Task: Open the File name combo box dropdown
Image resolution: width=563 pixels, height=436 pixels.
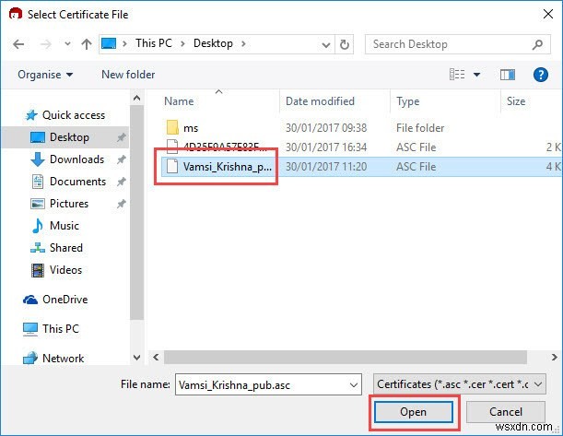Action: [353, 385]
